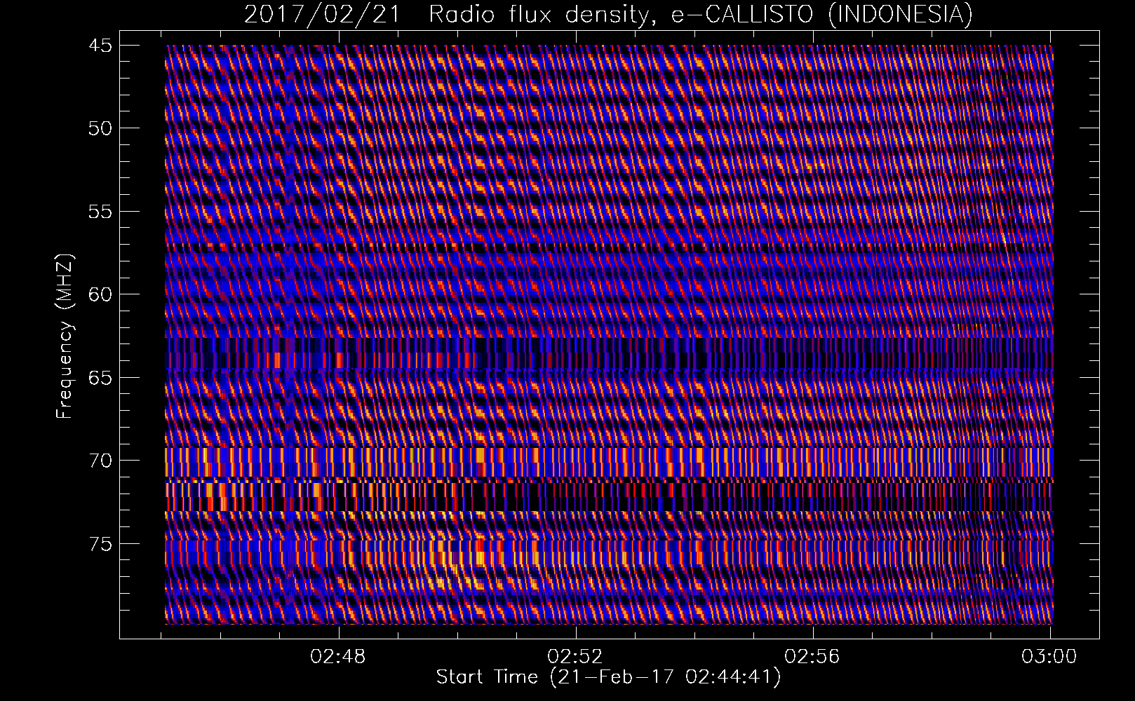This screenshot has height=701, width=1135.
Task: Click the '03:00' time tick label
Action: pos(1050,656)
